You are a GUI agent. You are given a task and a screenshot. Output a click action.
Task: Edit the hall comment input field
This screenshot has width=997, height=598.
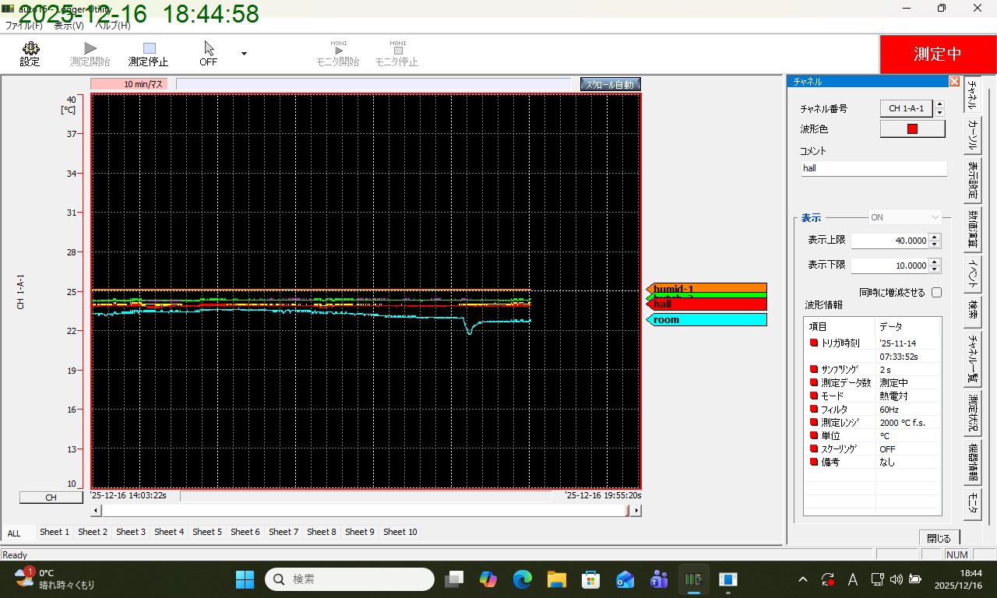click(x=873, y=168)
